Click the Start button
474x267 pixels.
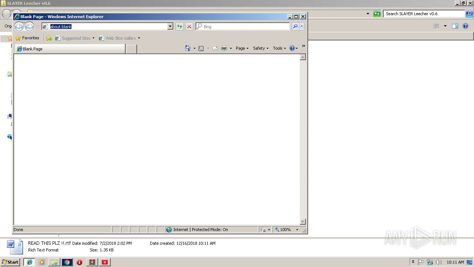click(10, 262)
